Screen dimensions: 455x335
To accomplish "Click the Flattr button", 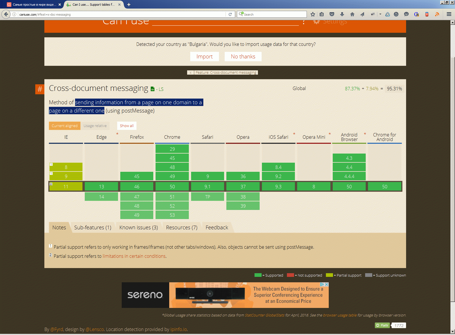I will coord(382,325).
